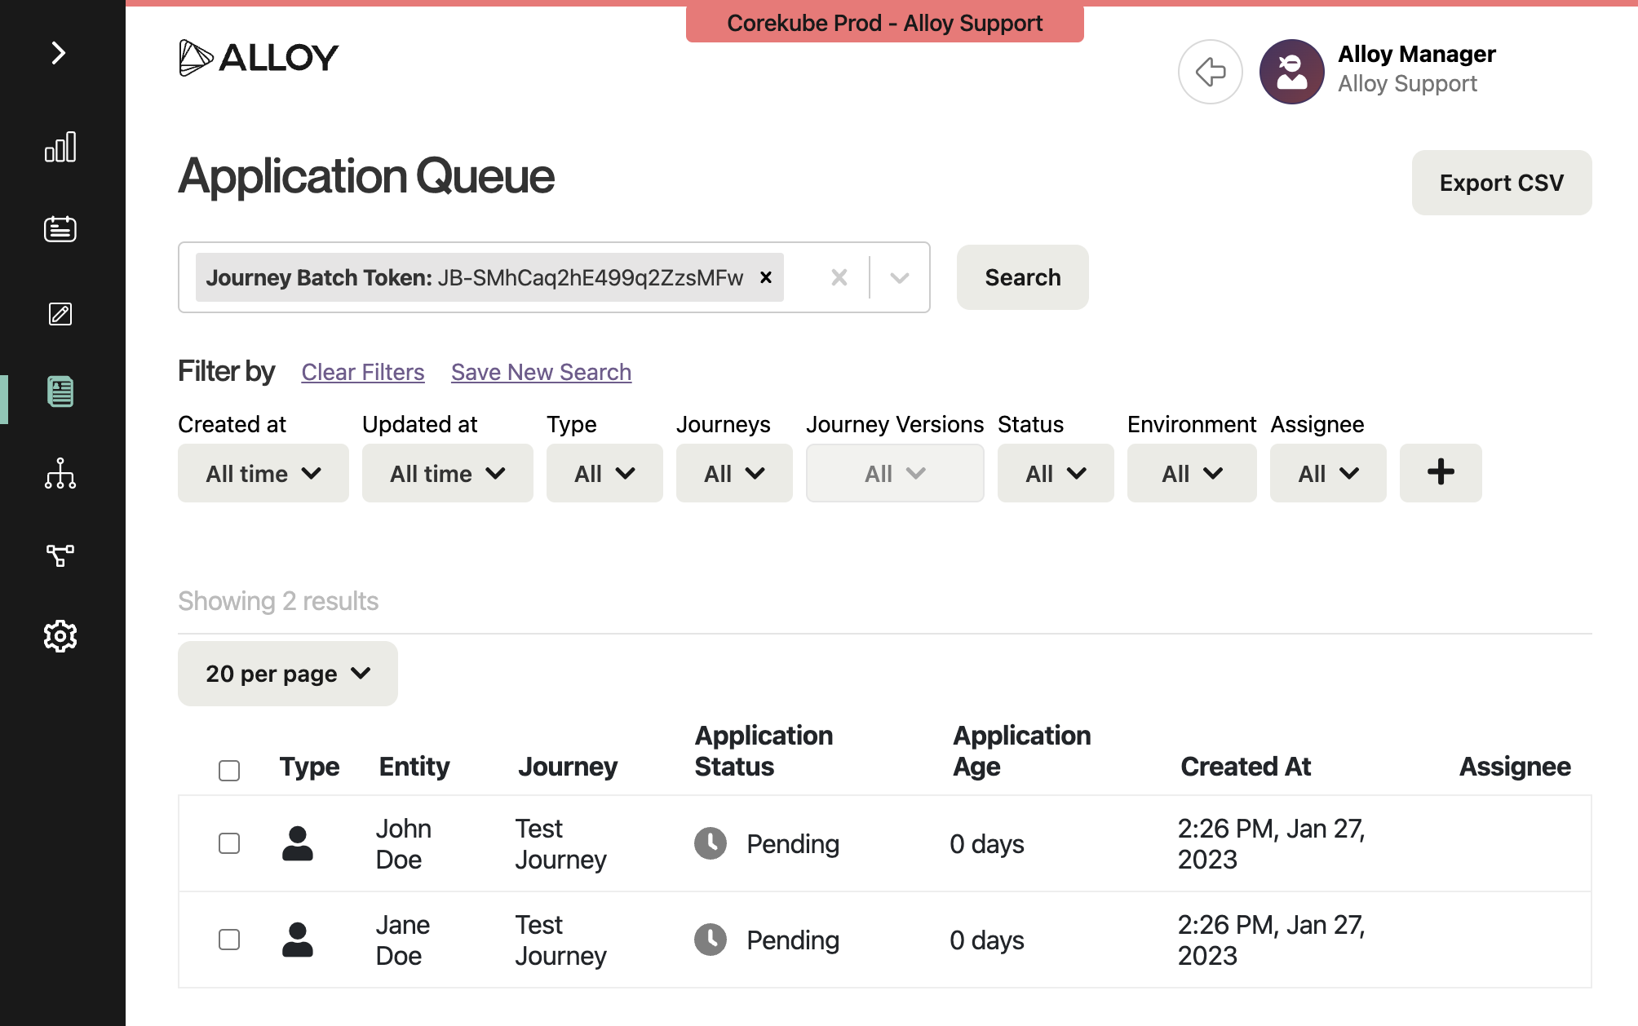Click the Showing 2 results text
The width and height of the screenshot is (1638, 1026).
278,601
